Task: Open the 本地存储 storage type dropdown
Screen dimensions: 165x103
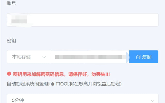Action: [28, 57]
